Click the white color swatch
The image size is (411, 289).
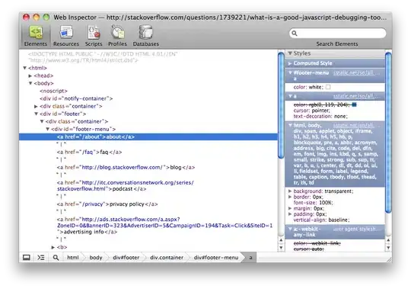pyautogui.click(x=328, y=87)
